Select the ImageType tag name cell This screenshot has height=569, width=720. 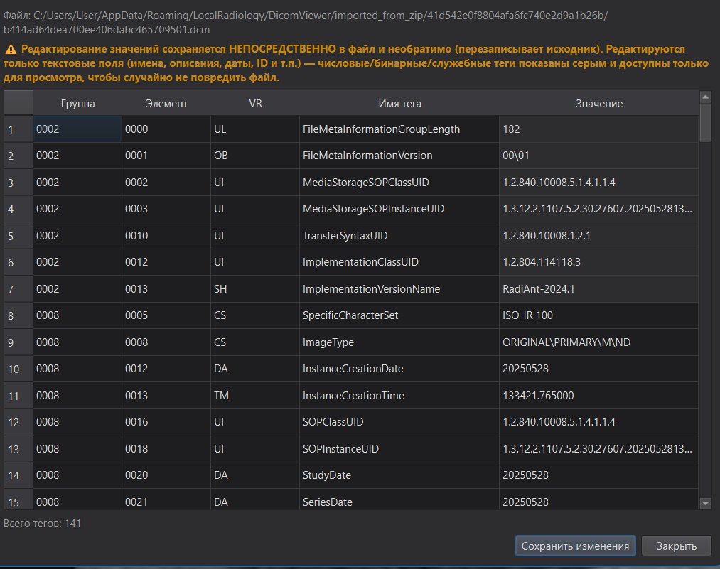[x=399, y=342]
